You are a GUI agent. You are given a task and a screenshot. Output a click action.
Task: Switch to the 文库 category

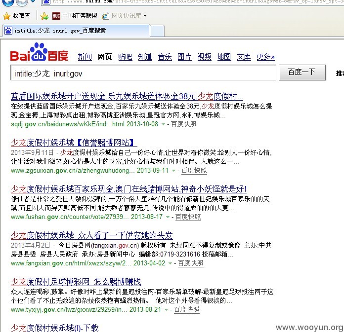pyautogui.click(x=244, y=57)
